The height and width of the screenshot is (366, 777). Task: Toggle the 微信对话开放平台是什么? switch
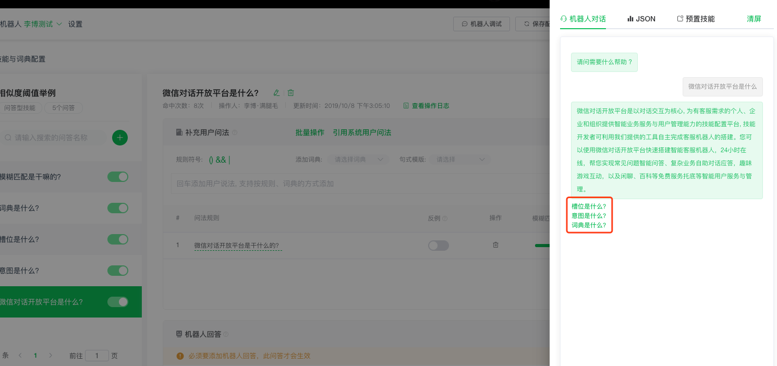pos(118,302)
